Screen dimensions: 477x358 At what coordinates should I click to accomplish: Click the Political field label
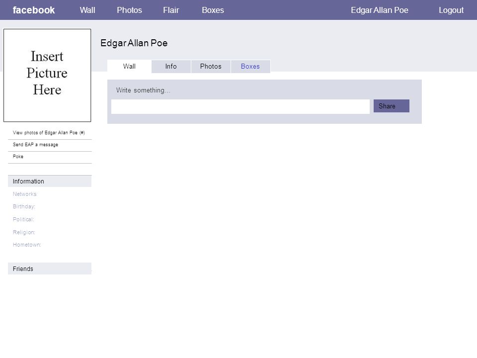tap(23, 219)
